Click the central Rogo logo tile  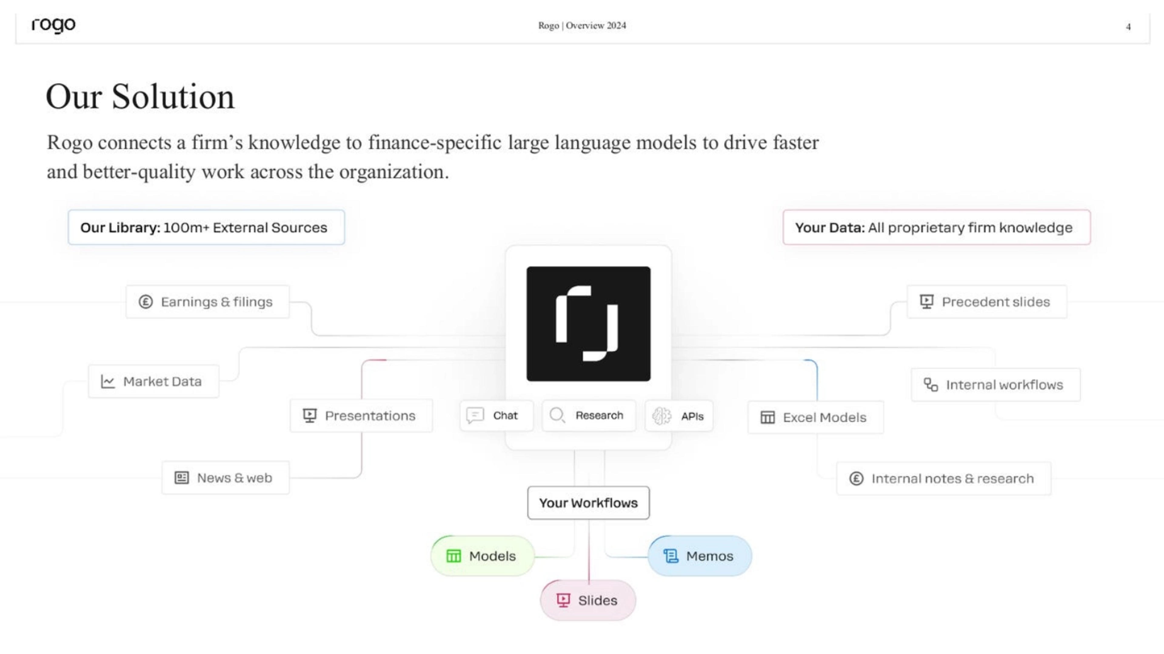588,324
